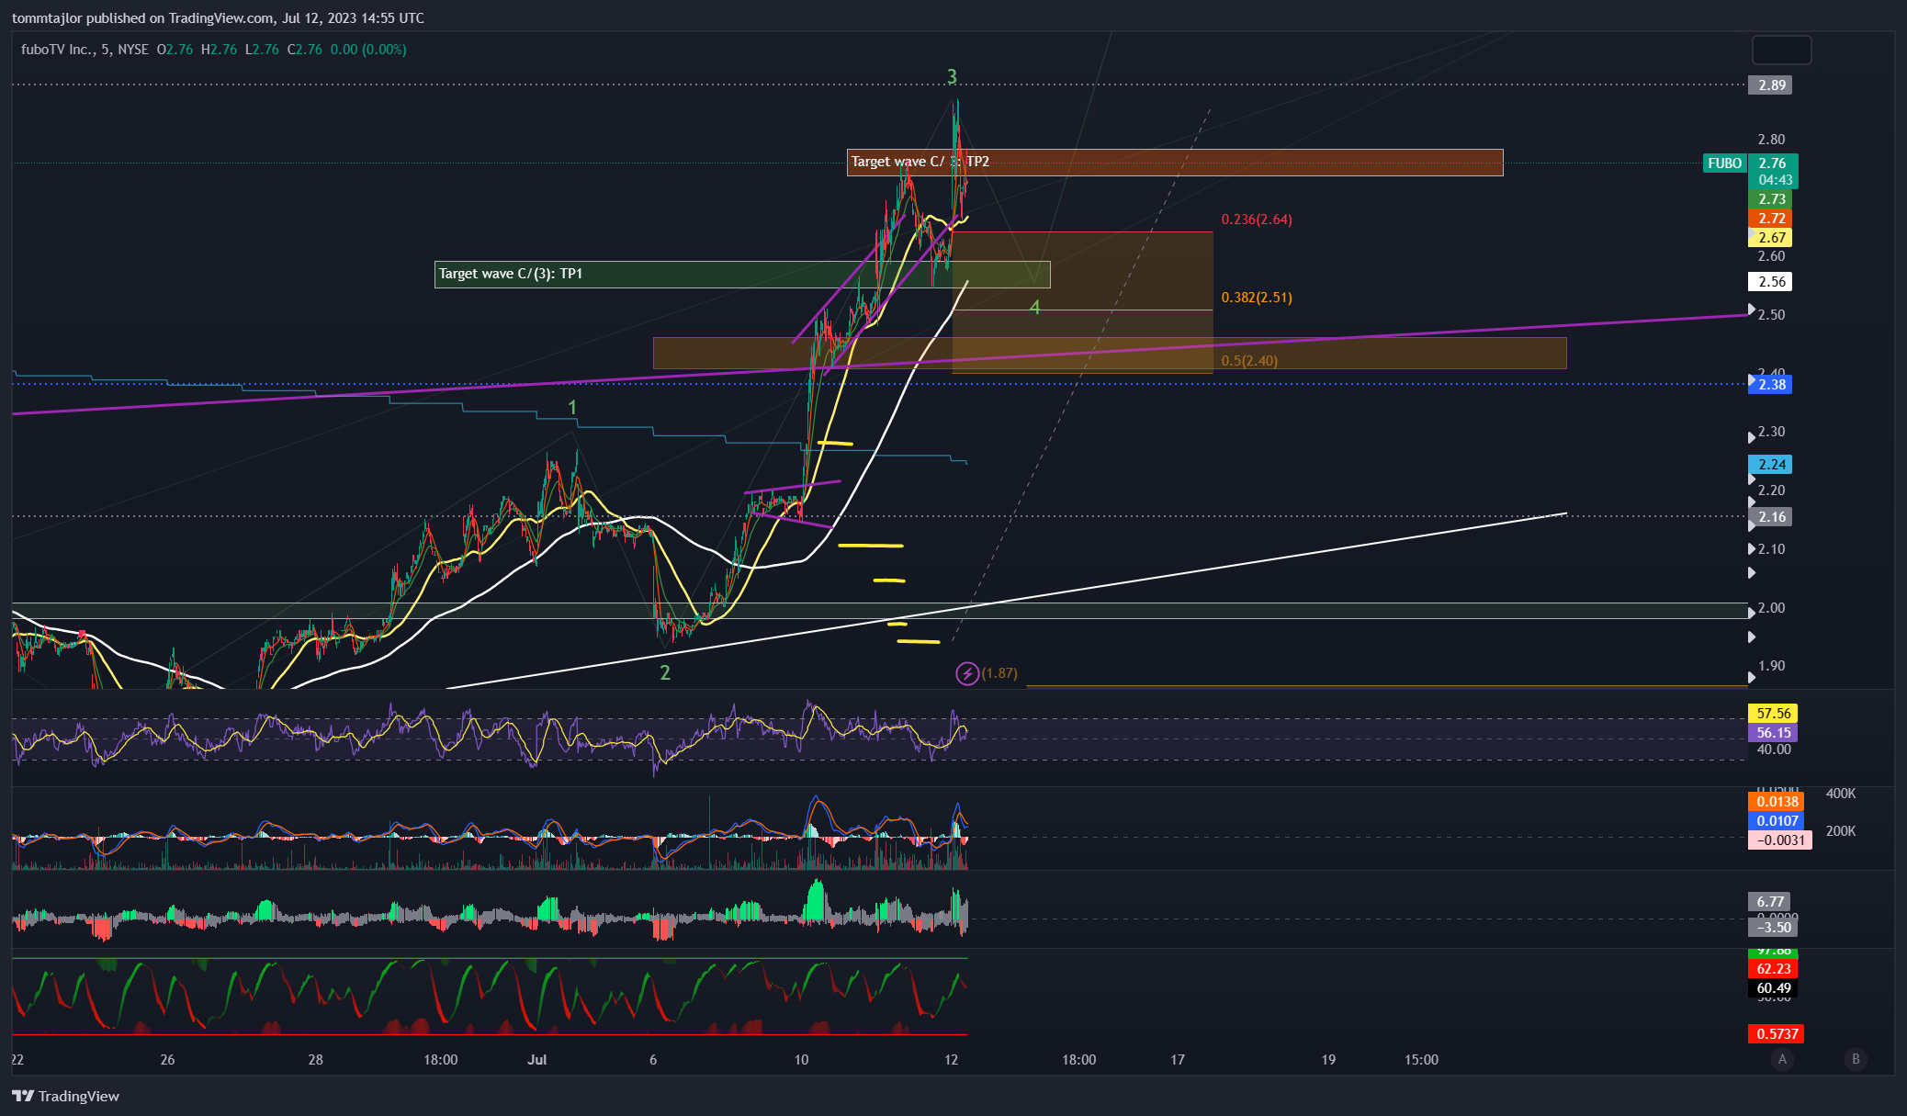This screenshot has width=1907, height=1116.
Task: Select green wave label 1
Action: [572, 408]
